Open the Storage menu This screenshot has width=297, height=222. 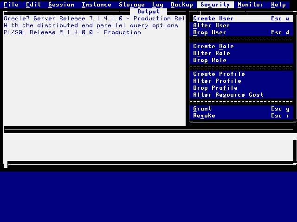(x=132, y=5)
